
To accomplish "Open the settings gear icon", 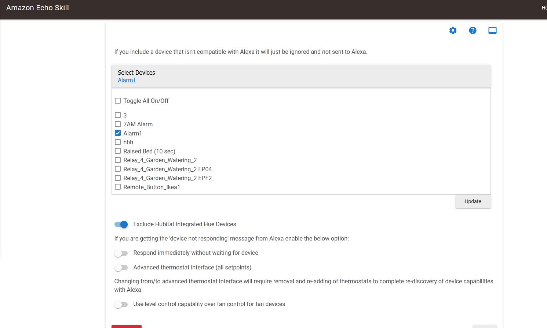I will point(453,30).
